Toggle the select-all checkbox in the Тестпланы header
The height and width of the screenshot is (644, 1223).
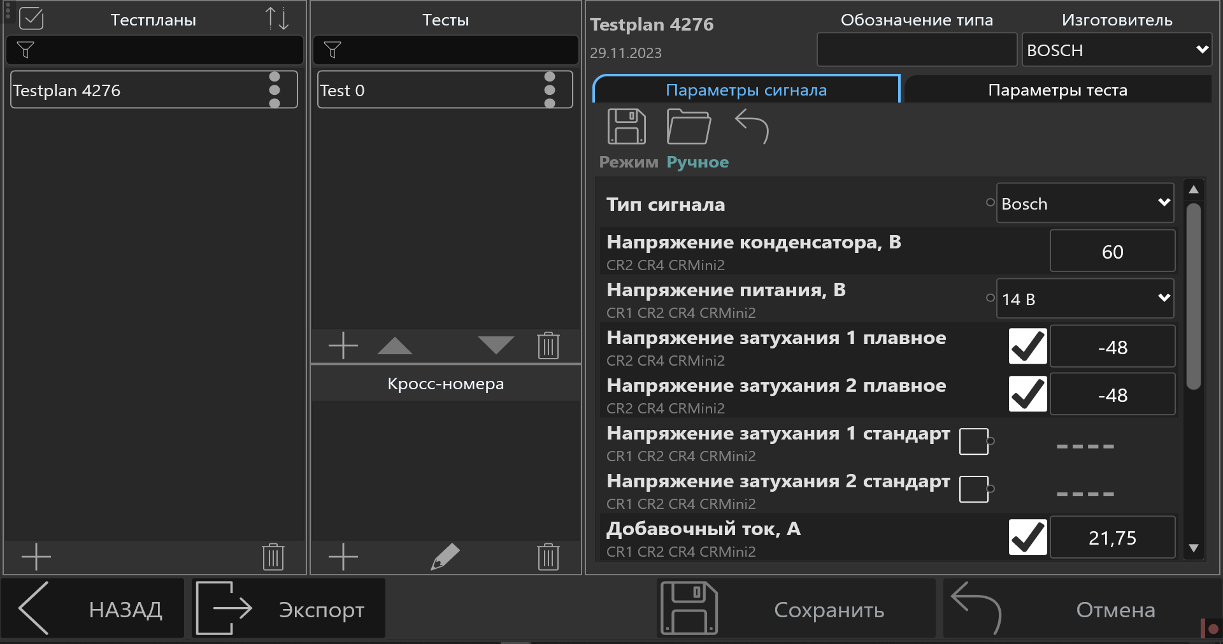tap(31, 18)
